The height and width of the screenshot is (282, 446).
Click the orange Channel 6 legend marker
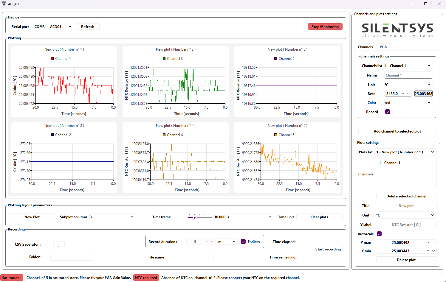pyautogui.click(x=276, y=135)
